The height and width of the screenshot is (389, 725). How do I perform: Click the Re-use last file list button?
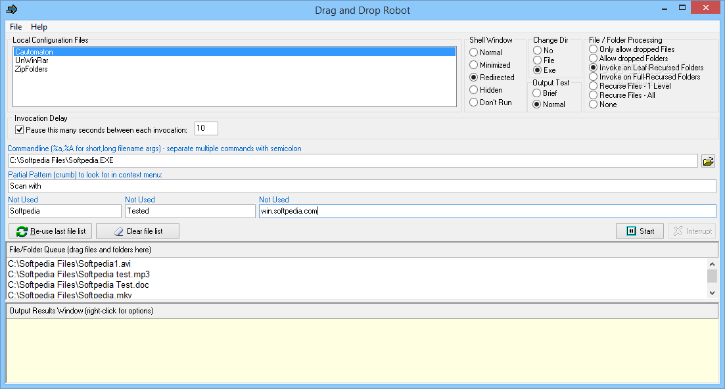coord(51,231)
